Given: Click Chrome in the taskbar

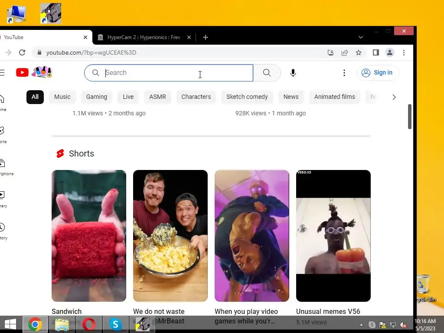Looking at the screenshot, I should (35, 324).
